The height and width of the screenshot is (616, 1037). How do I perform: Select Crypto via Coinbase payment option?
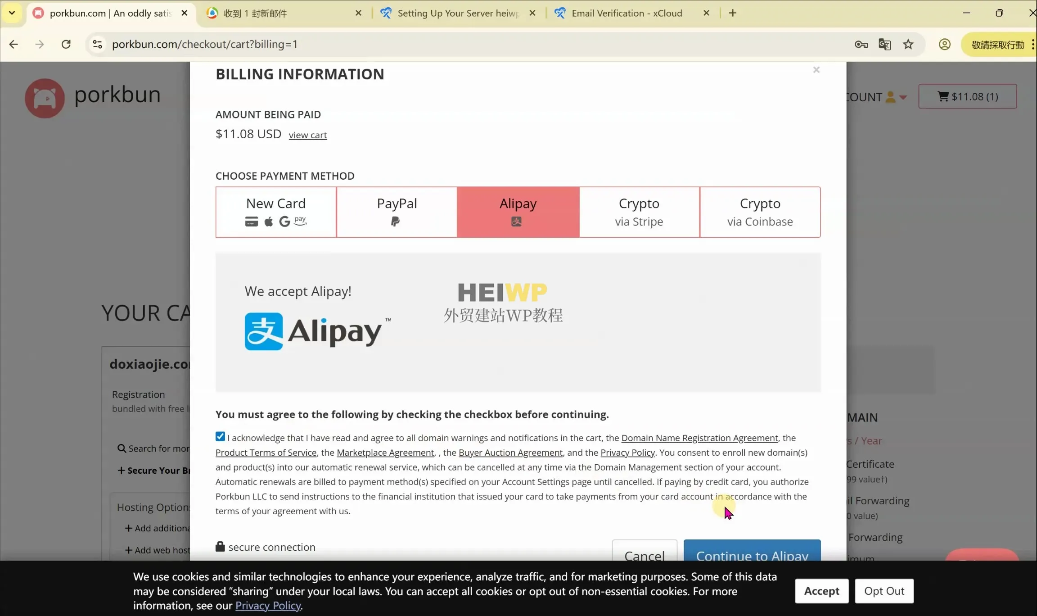click(x=760, y=212)
